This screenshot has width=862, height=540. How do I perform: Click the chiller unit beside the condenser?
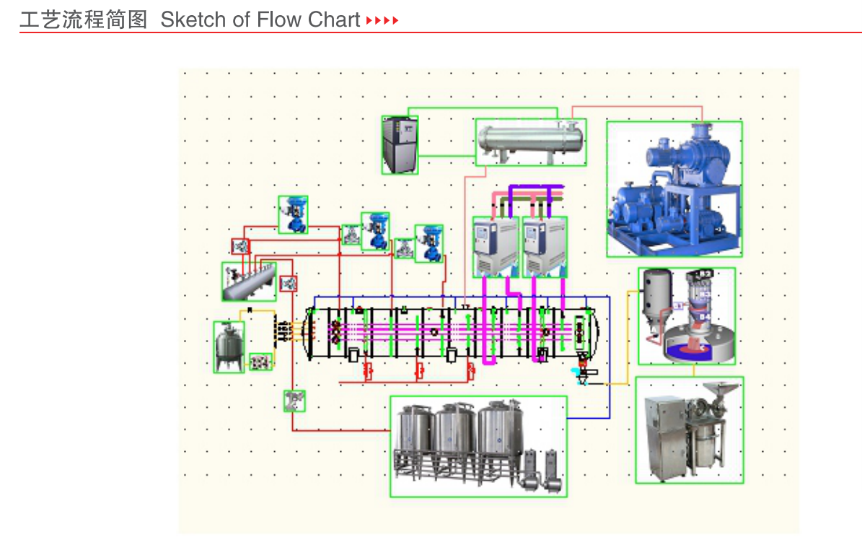click(x=400, y=145)
